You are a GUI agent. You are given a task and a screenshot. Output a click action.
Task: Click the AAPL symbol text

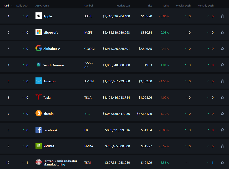click(x=88, y=16)
